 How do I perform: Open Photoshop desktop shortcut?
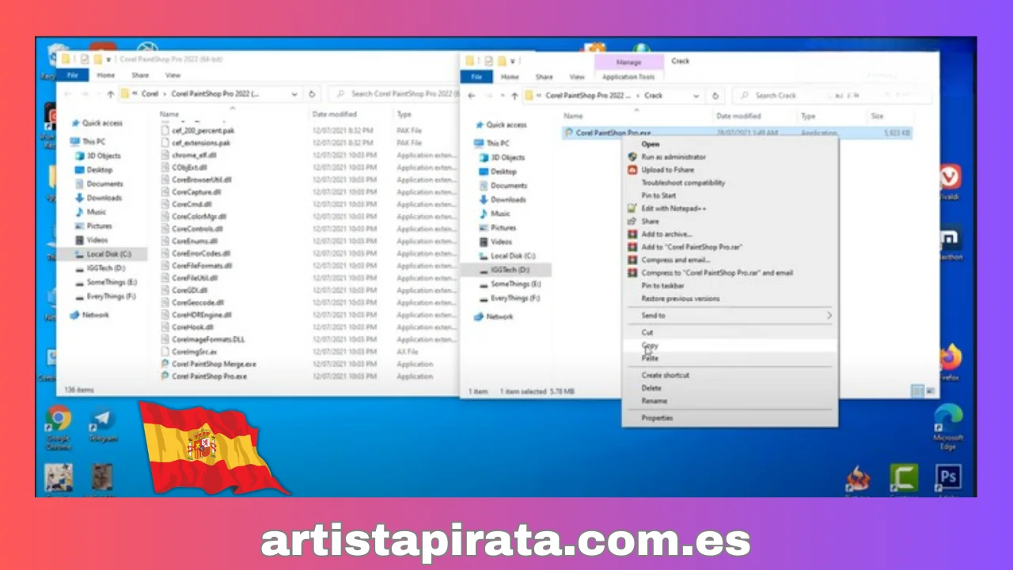[947, 480]
